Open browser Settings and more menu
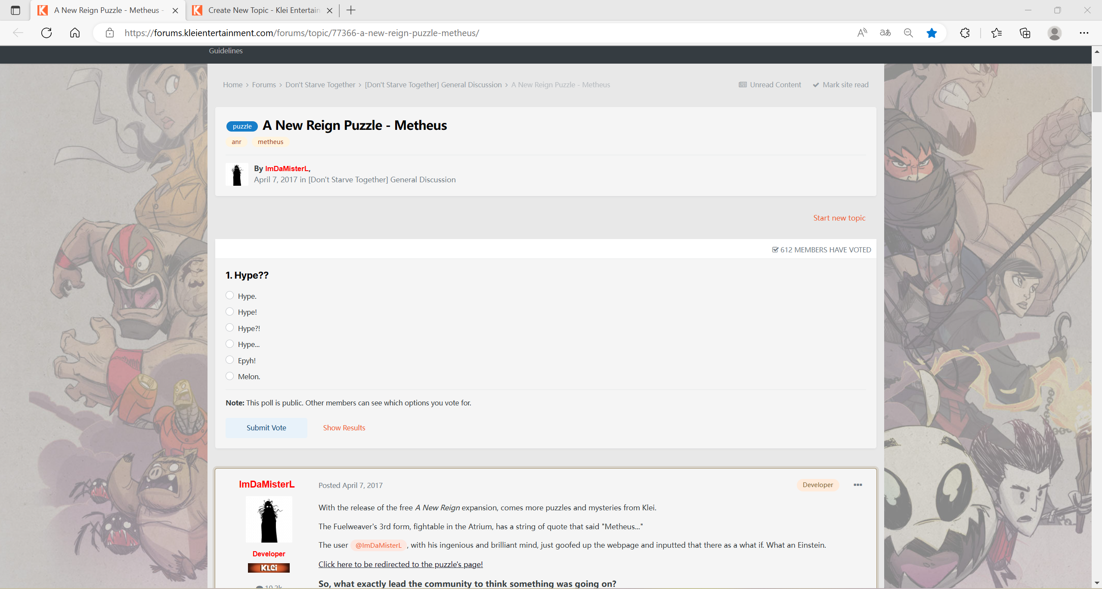The height and width of the screenshot is (589, 1102). pos(1084,33)
